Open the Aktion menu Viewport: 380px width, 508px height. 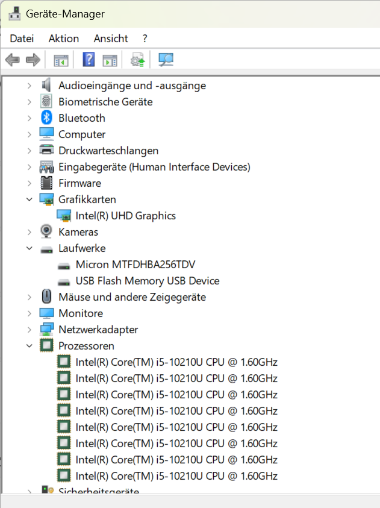coord(63,39)
